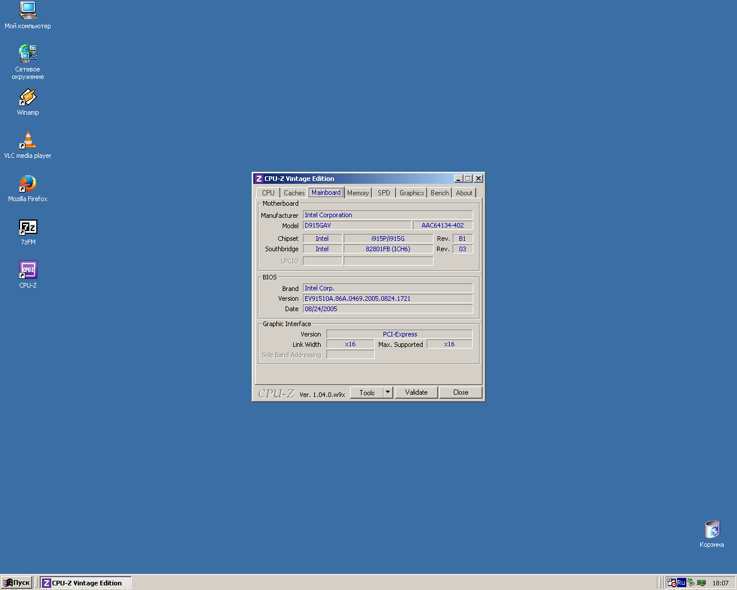This screenshot has height=590, width=737.
Task: Minimize the CPU-Z window
Action: pyautogui.click(x=458, y=179)
